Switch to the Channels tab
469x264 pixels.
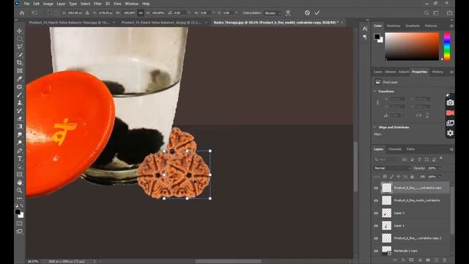click(x=395, y=149)
